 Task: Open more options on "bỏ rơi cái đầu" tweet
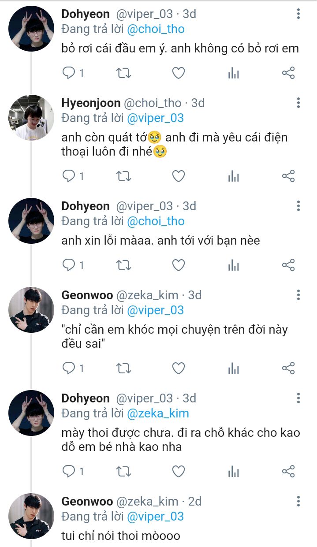point(298,14)
